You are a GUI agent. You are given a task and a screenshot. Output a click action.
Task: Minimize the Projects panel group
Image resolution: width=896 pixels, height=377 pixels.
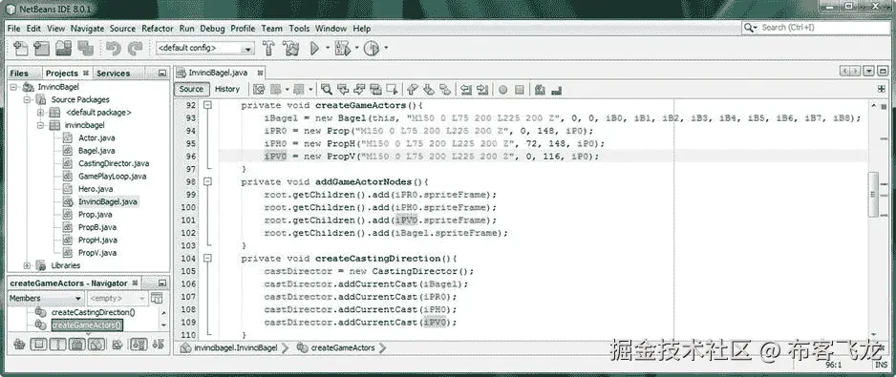tap(162, 73)
